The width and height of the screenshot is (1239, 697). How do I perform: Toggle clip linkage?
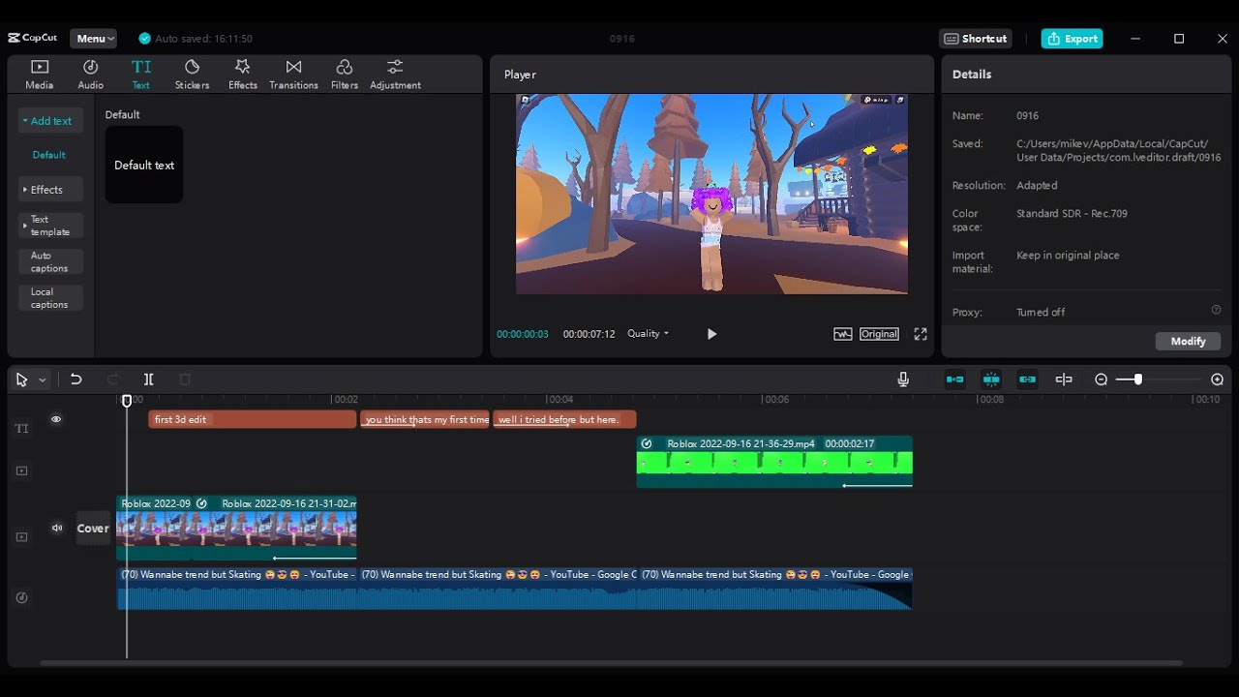pyautogui.click(x=1027, y=379)
